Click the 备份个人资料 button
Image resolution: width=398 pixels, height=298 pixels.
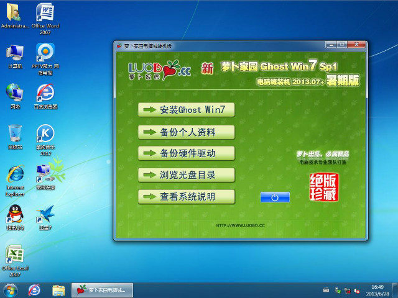[x=187, y=132]
